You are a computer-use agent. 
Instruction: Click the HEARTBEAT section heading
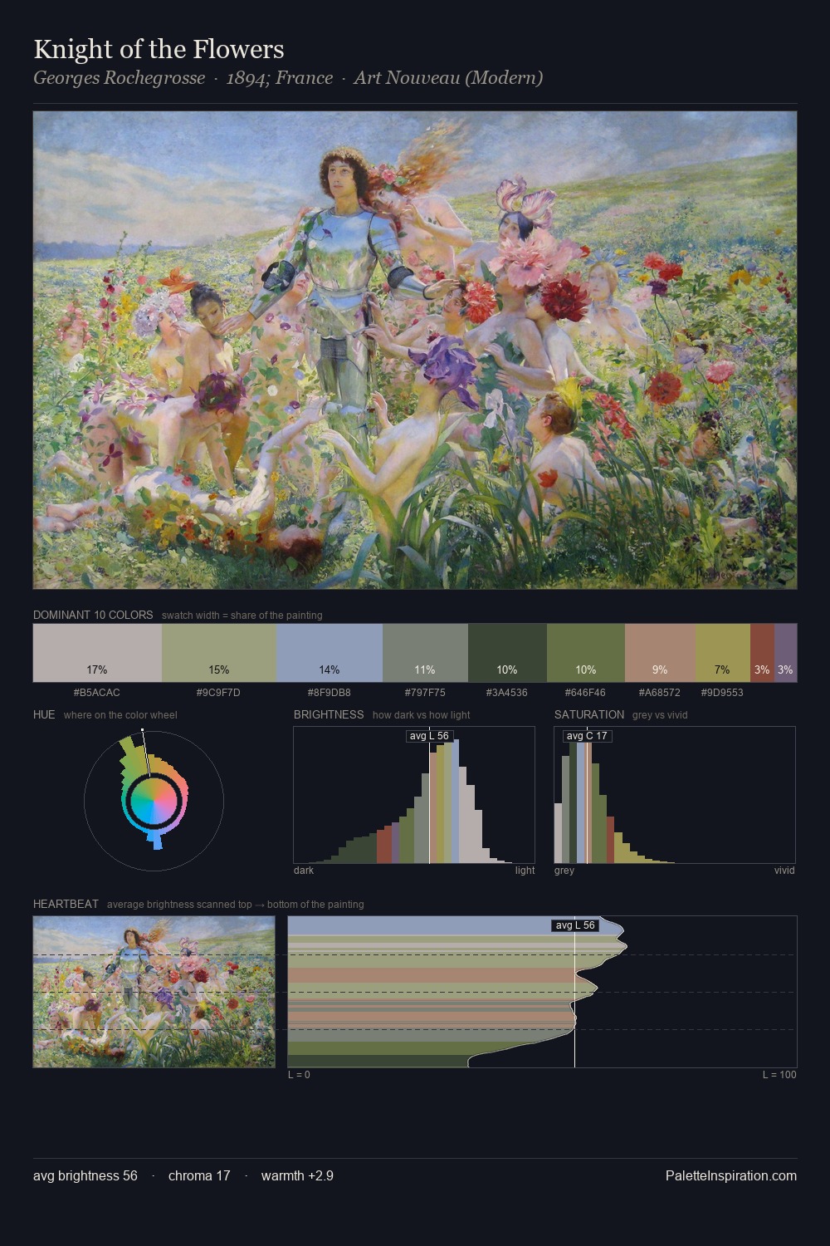click(x=66, y=904)
